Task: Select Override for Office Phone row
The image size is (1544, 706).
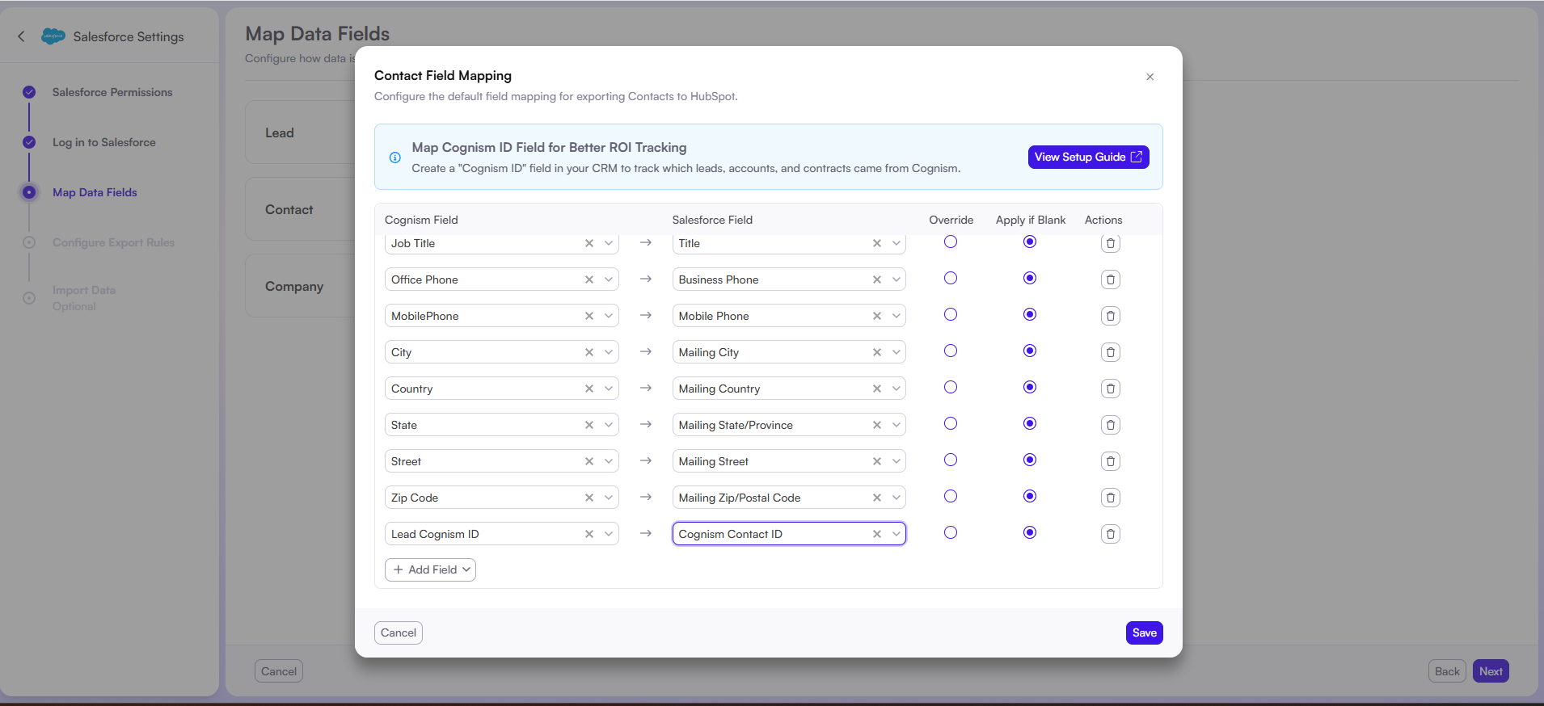Action: point(951,278)
